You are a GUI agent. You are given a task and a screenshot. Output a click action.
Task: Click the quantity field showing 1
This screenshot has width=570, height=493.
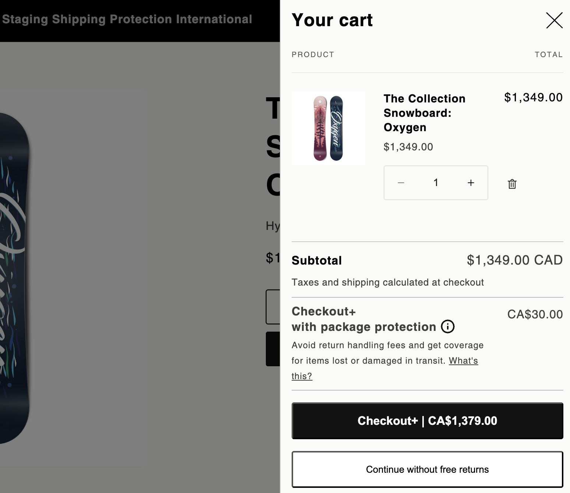436,183
